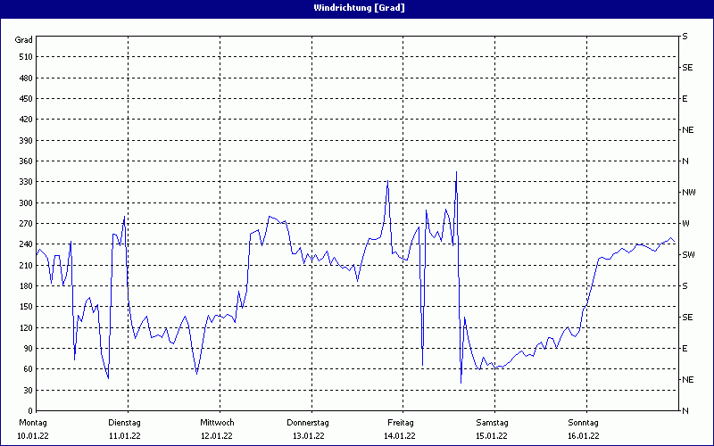
Task: Click the NW compass label on right
Action: pyautogui.click(x=688, y=192)
